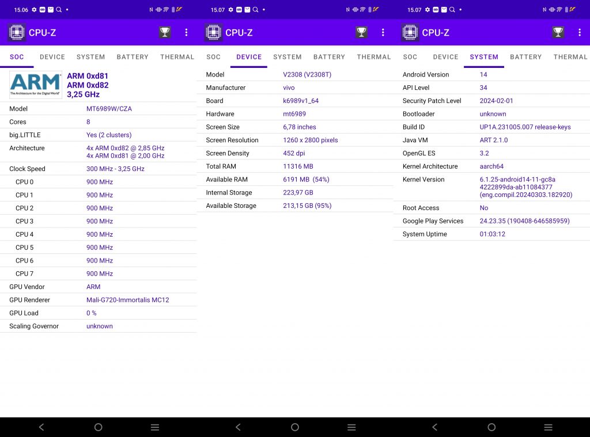
Task: Tap the ARM logo image
Action: 35,84
